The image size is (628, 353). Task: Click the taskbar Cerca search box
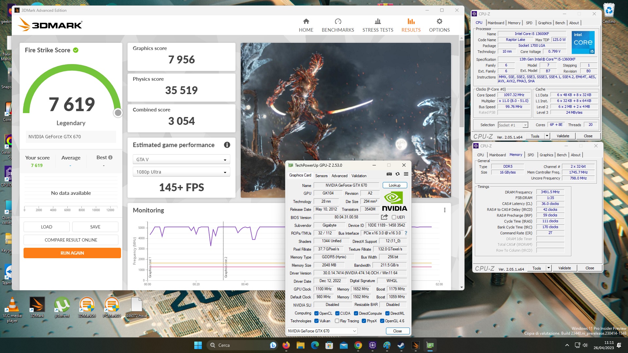tap(242, 345)
